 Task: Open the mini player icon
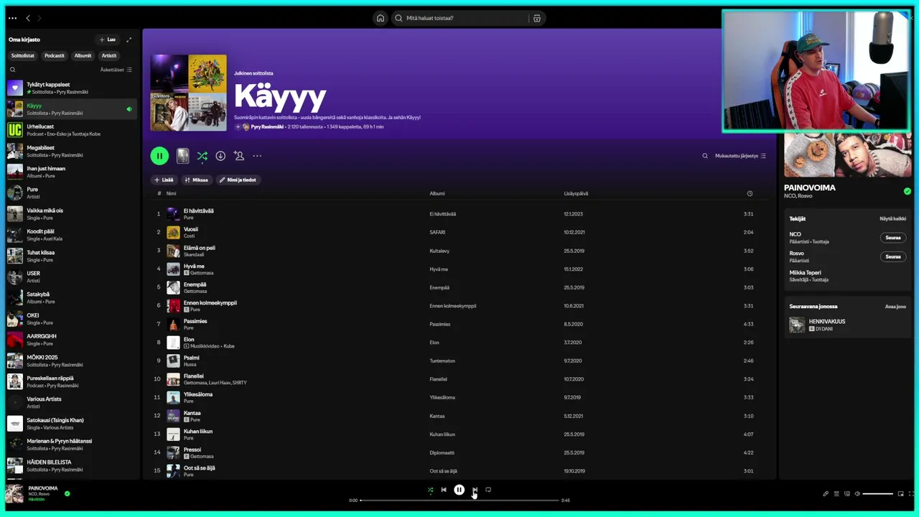901,494
